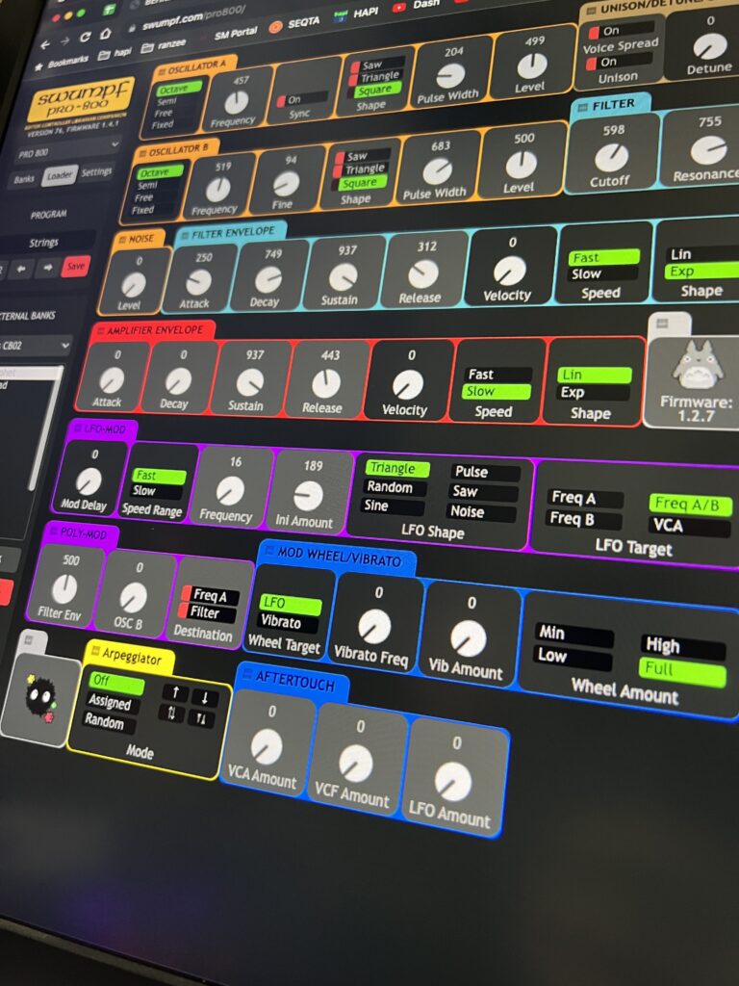This screenshot has height=986, width=739.
Task: Open the ranzee bookmarks folder
Action: click(163, 45)
